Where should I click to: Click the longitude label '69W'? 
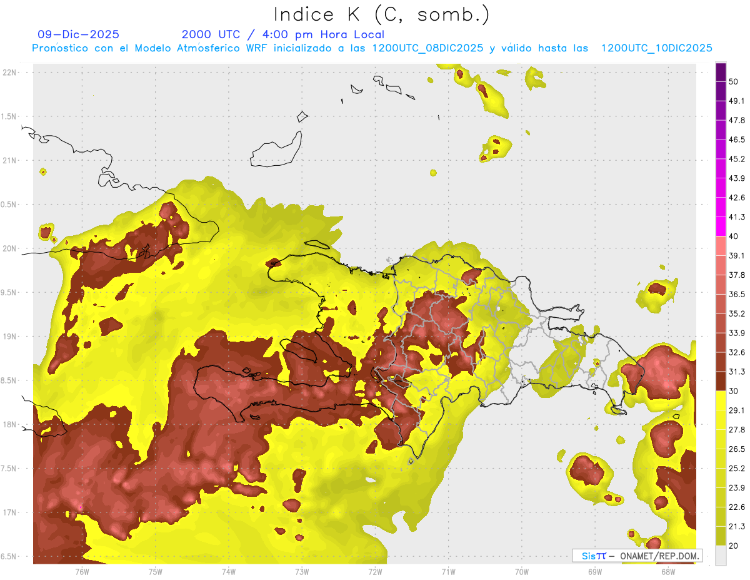pyautogui.click(x=594, y=572)
